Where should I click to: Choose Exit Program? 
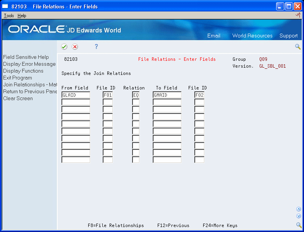18,78
